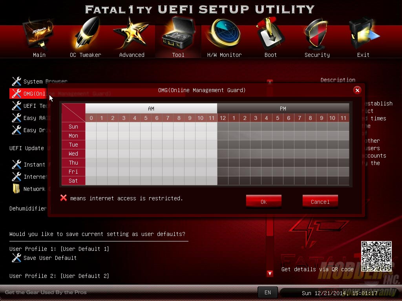
Task: Click the 7 PM hour column header
Action: click(x=300, y=118)
